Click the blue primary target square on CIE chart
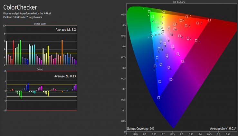 tap(159, 98)
